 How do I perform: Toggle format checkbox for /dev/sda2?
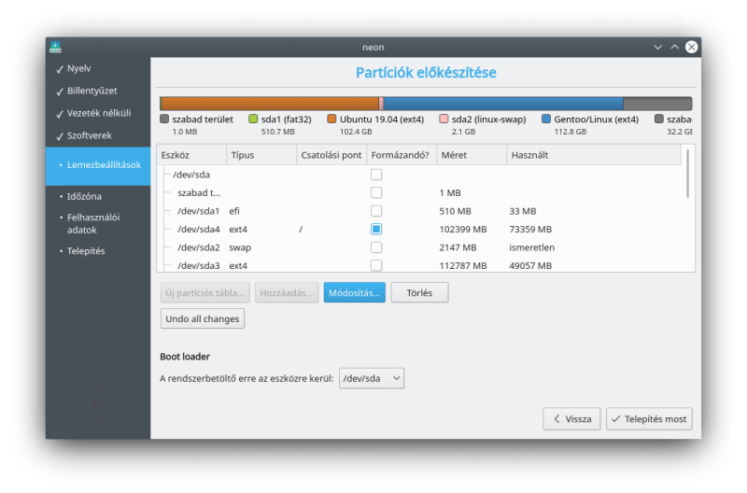[376, 247]
